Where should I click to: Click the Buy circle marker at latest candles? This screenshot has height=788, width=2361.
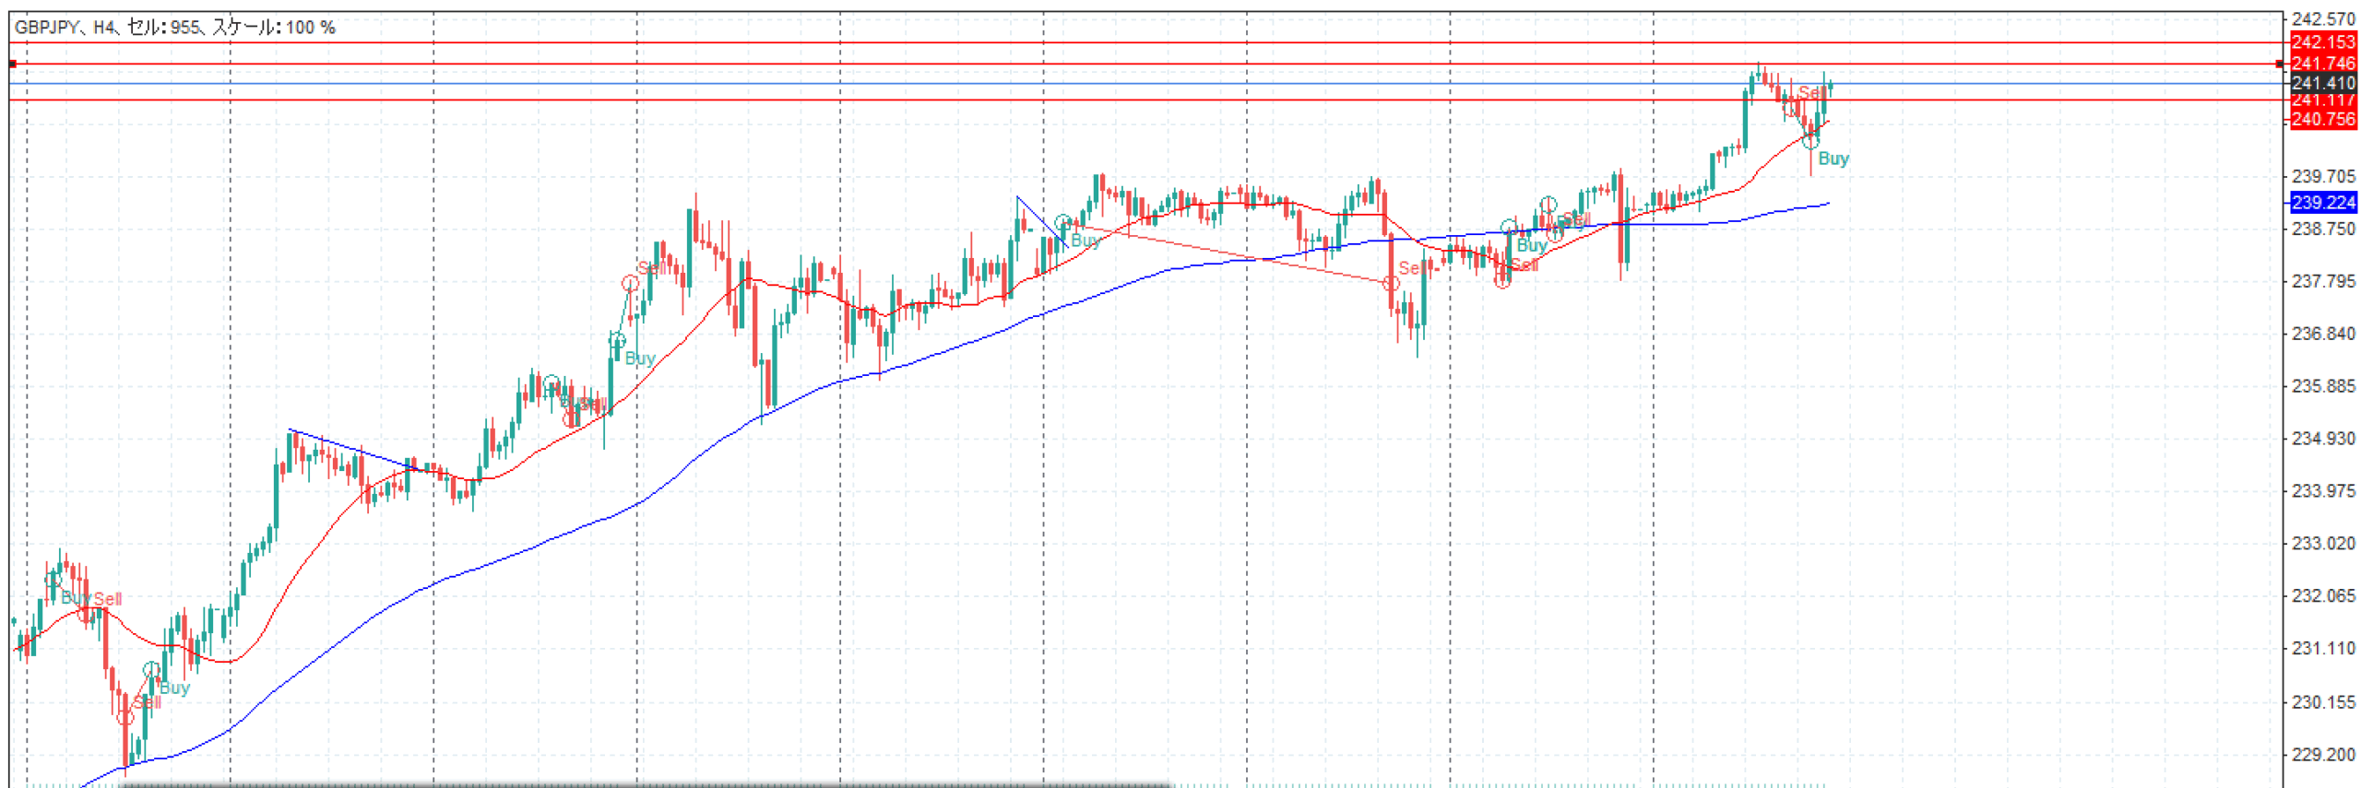[x=1810, y=141]
